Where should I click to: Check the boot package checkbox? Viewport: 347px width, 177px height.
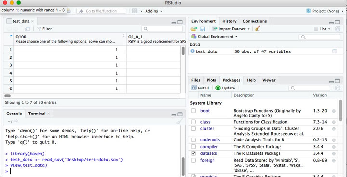click(193, 111)
